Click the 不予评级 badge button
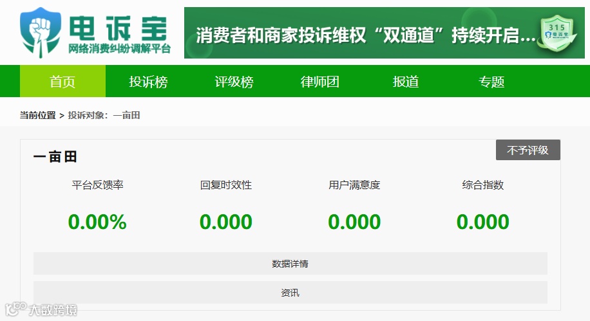 point(528,150)
